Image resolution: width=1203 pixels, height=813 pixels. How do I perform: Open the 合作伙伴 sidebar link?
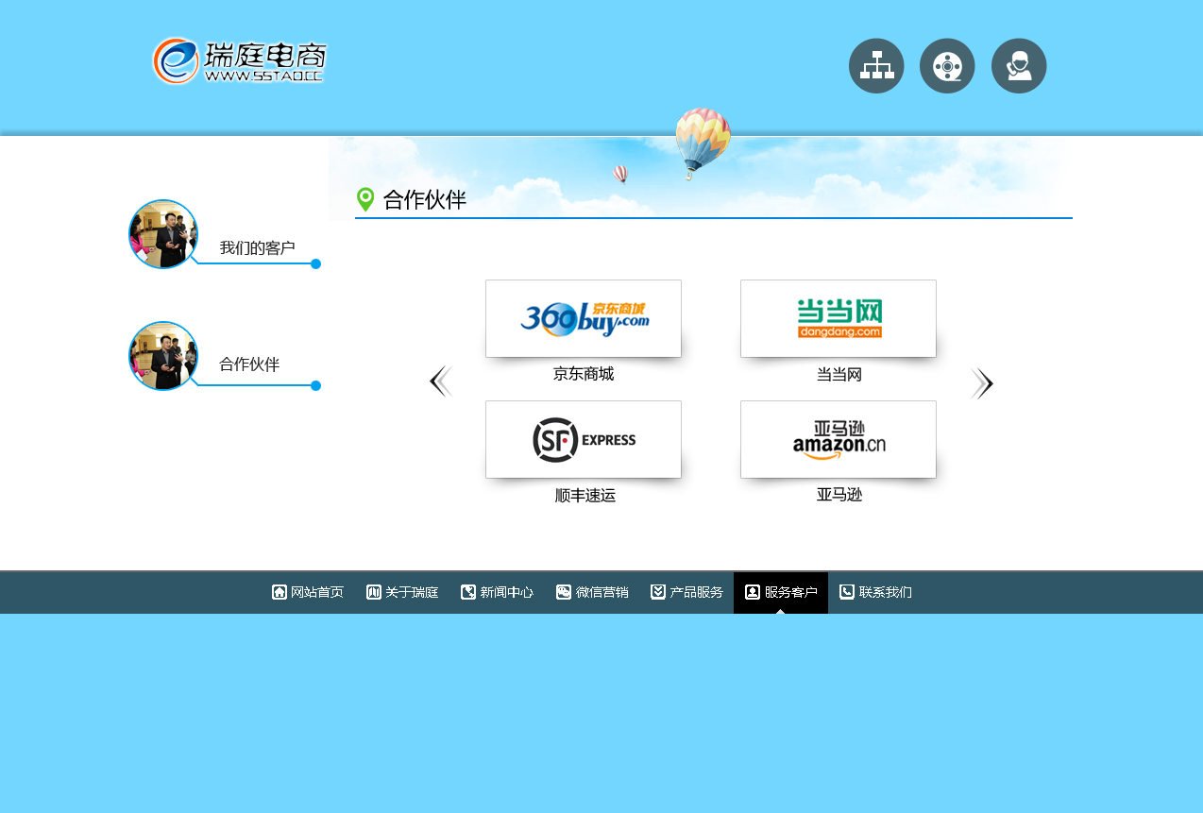[x=249, y=364]
